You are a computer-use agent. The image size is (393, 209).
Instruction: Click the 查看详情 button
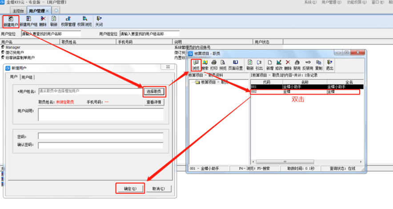[154, 102]
